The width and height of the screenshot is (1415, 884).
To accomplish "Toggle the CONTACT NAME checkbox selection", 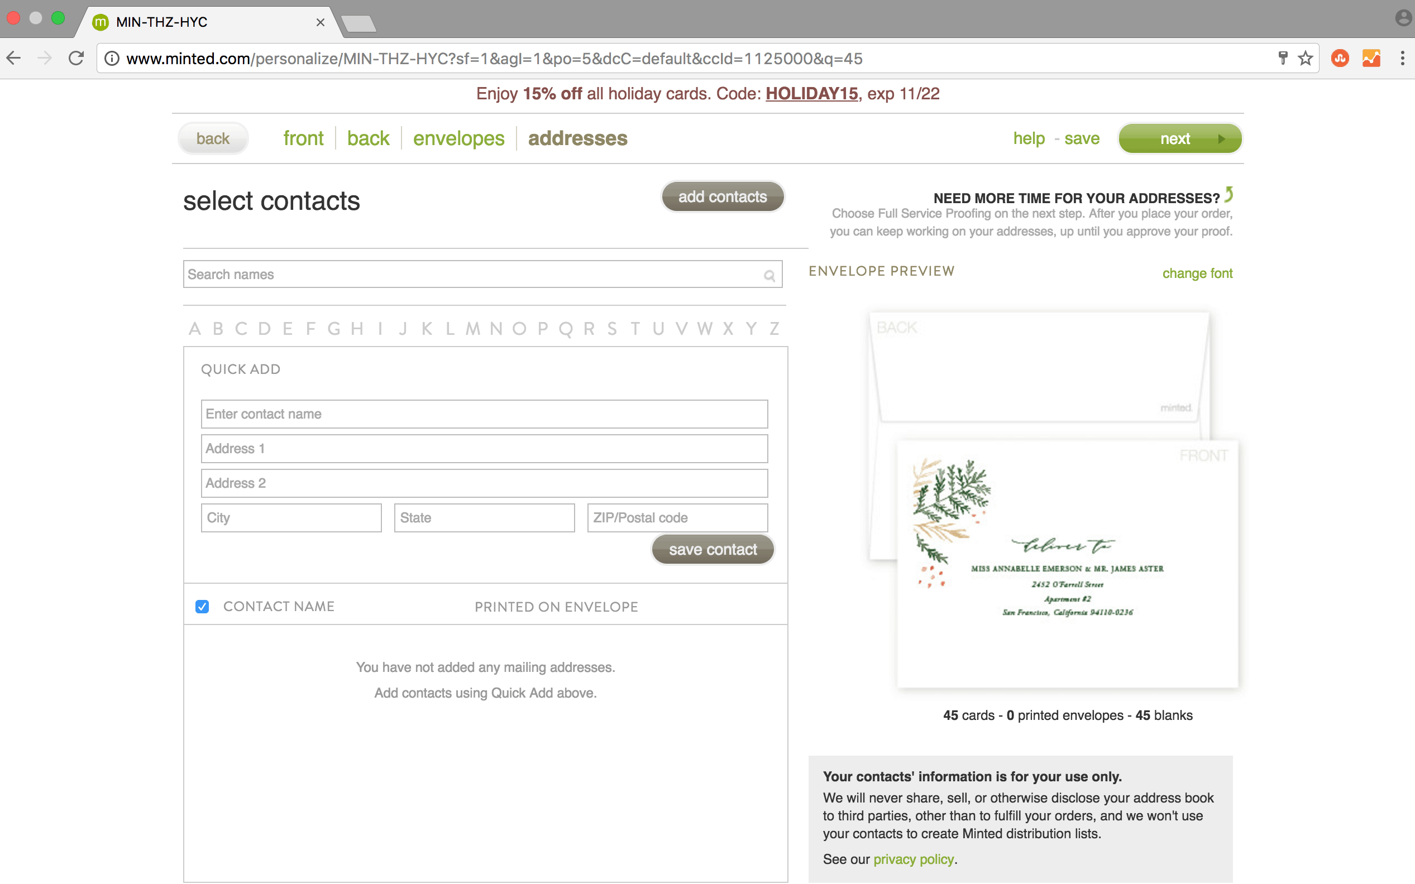I will pos(203,606).
